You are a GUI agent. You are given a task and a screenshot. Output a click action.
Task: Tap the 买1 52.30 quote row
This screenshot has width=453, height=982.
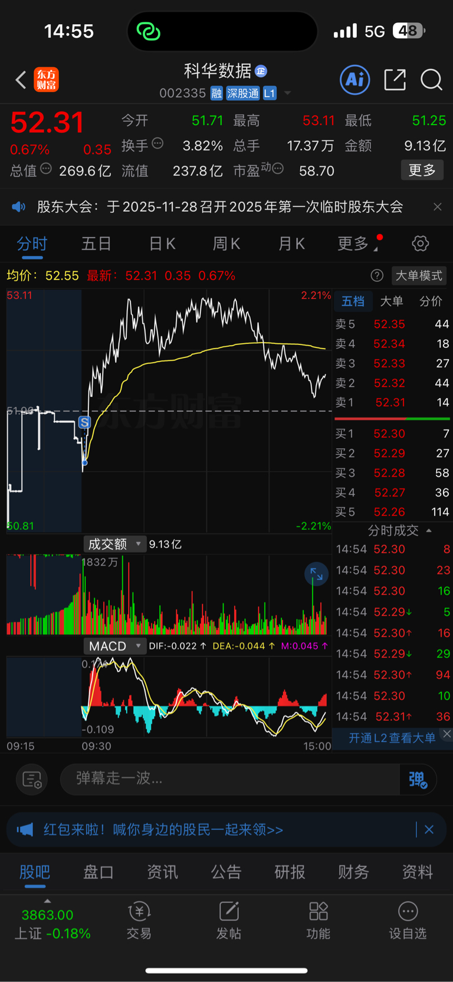pos(392,433)
